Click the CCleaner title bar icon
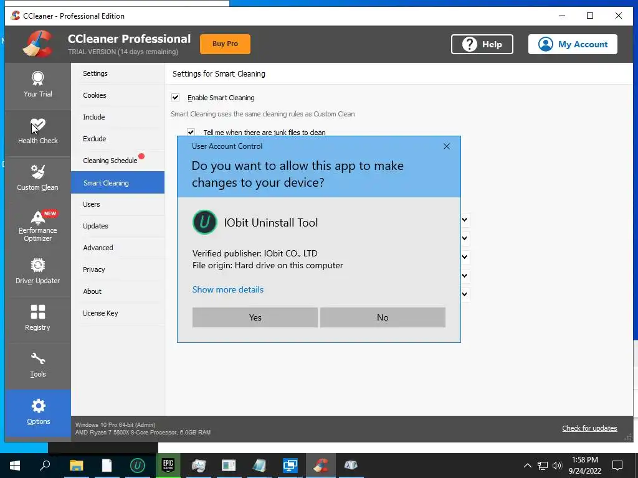The height and width of the screenshot is (478, 638). [x=16, y=16]
